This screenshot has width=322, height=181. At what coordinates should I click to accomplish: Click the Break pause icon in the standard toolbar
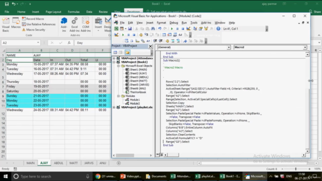(178, 29)
